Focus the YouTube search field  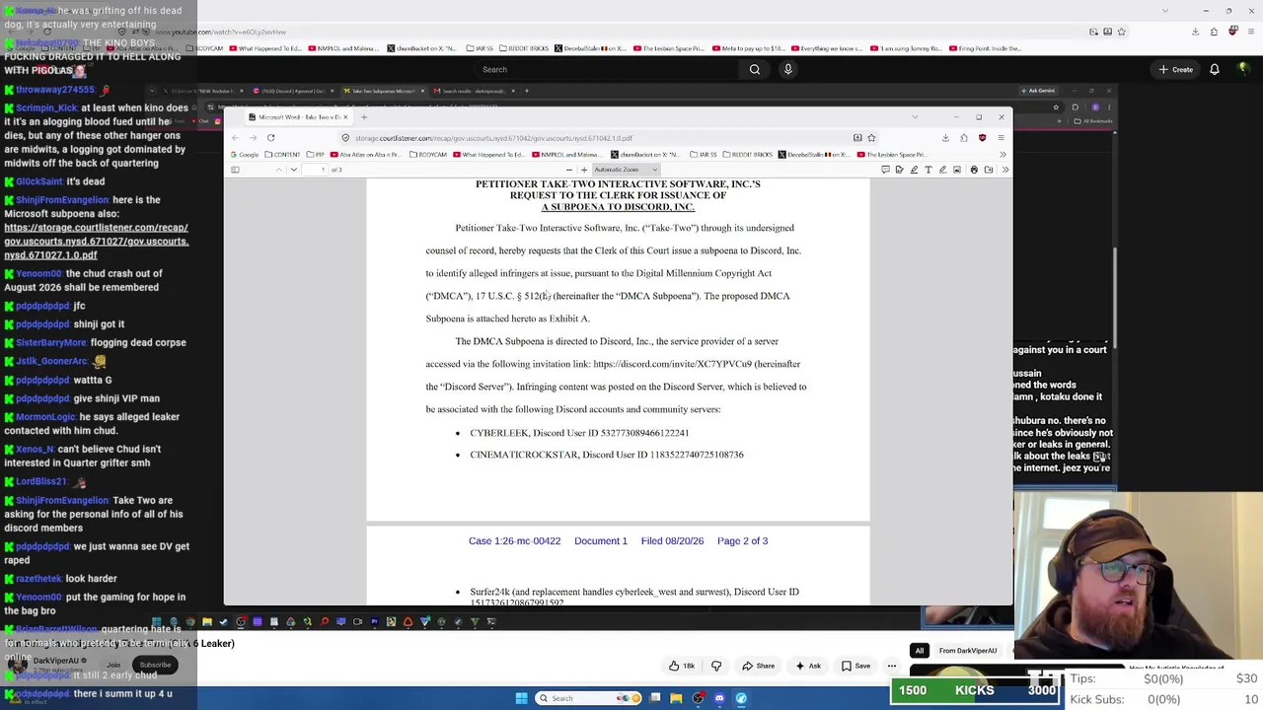pos(607,69)
